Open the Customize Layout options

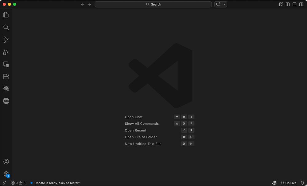[x=281, y=4]
